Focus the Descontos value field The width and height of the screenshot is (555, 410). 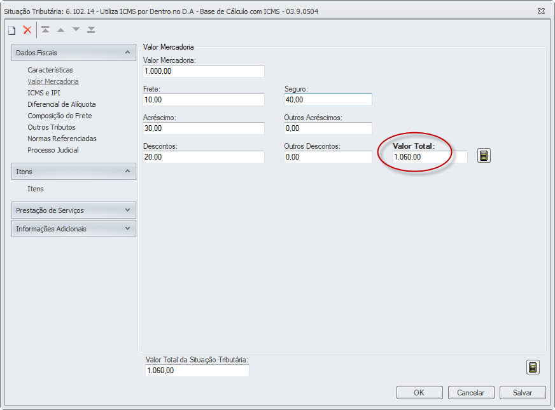pyautogui.click(x=203, y=157)
